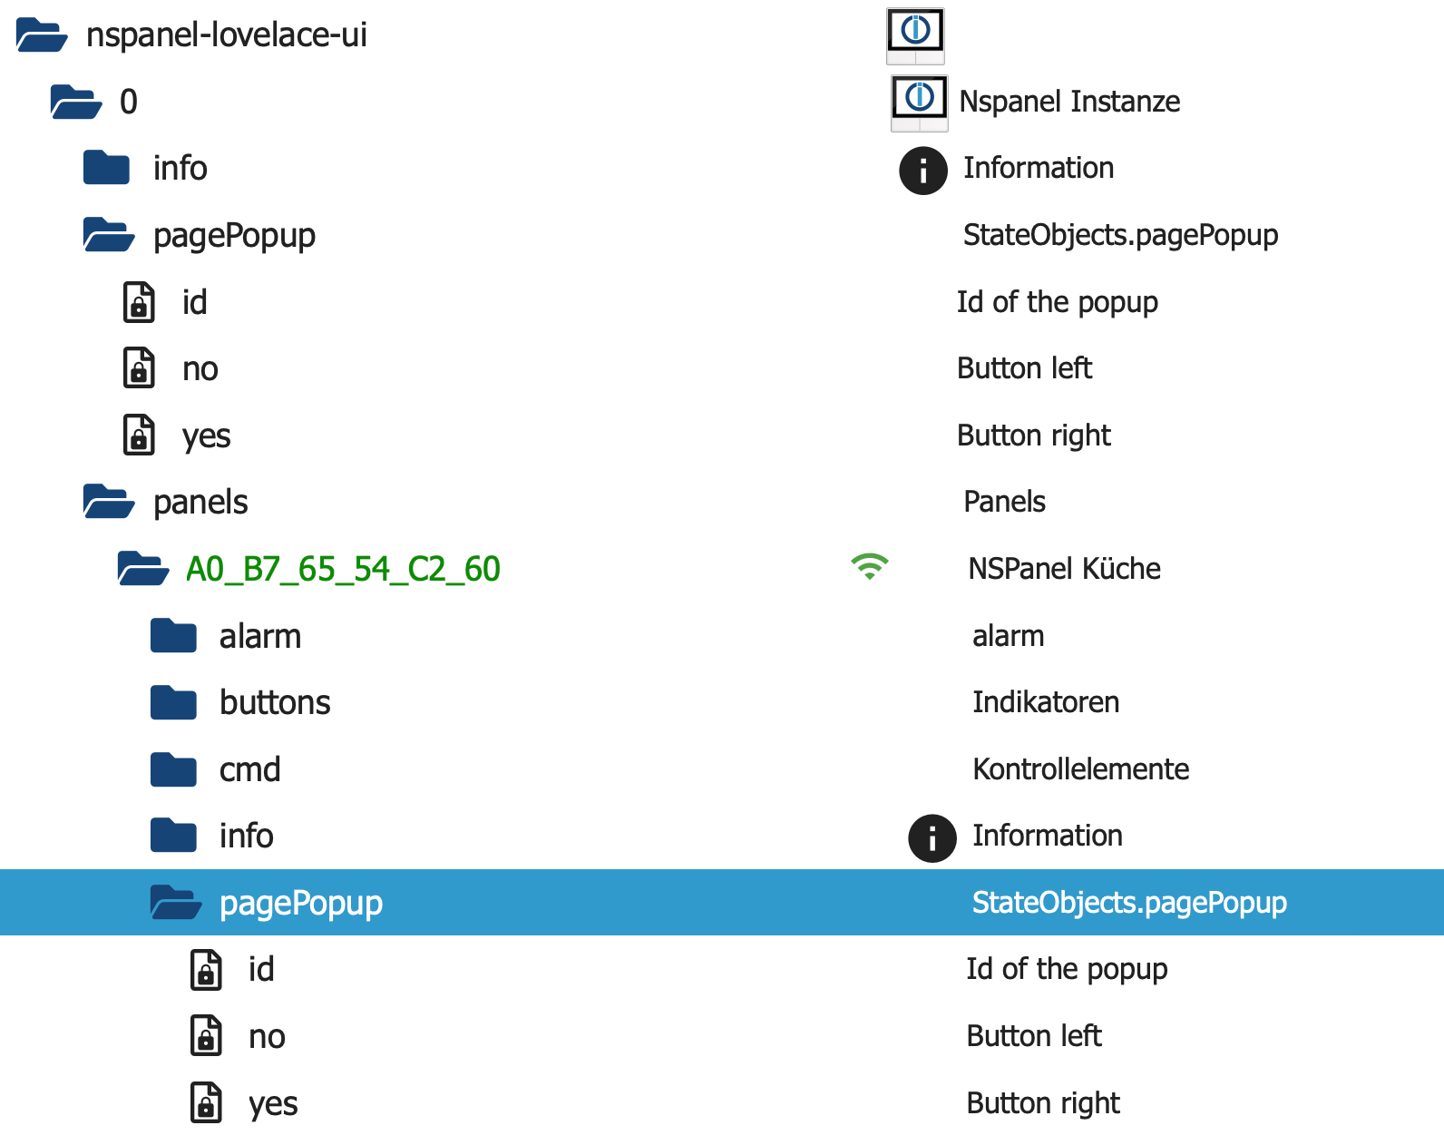The image size is (1444, 1145).
Task: Collapse the nspanel-lovelace-ui root folder
Action: click(x=41, y=35)
